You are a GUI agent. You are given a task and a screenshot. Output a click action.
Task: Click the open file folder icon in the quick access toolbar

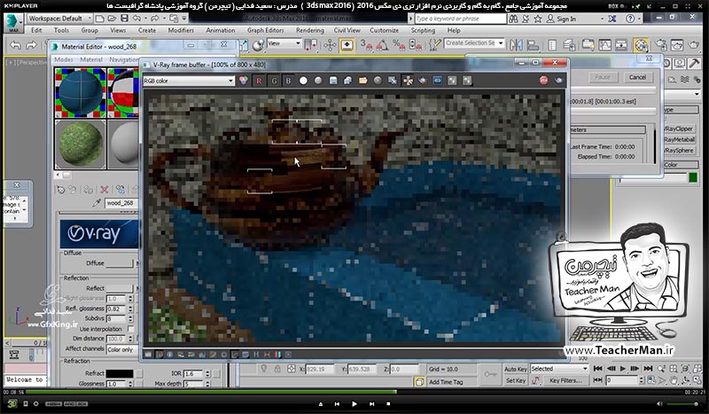(112, 19)
